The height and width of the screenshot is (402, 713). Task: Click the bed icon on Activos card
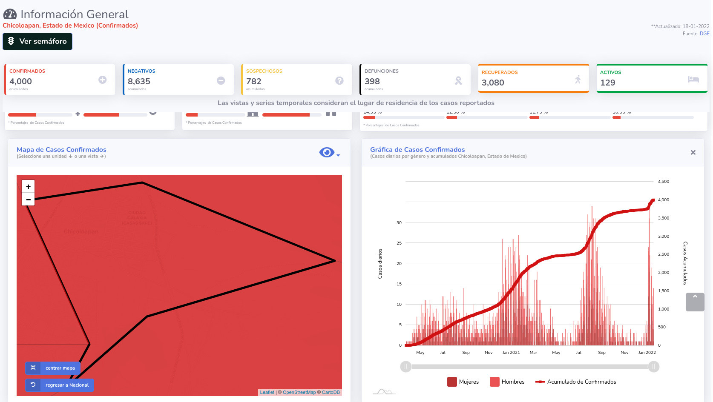693,79
